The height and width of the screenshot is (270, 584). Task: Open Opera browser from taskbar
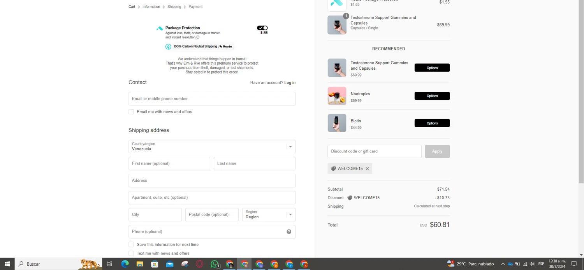pos(199,264)
